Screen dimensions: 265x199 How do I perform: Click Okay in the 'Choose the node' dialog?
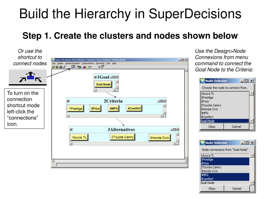point(212,126)
